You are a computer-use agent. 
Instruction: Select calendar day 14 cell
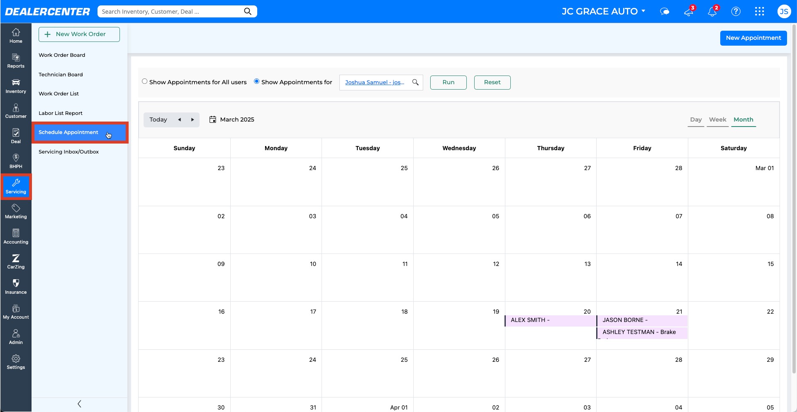click(x=642, y=278)
